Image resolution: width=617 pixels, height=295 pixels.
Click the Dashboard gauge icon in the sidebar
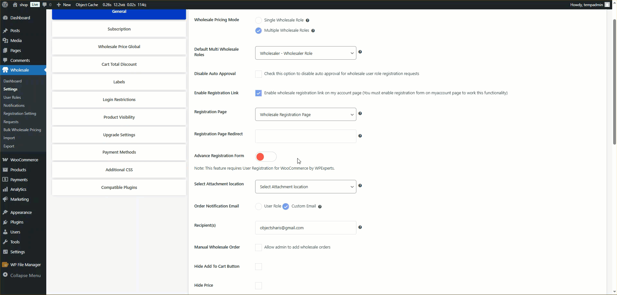coord(5,18)
